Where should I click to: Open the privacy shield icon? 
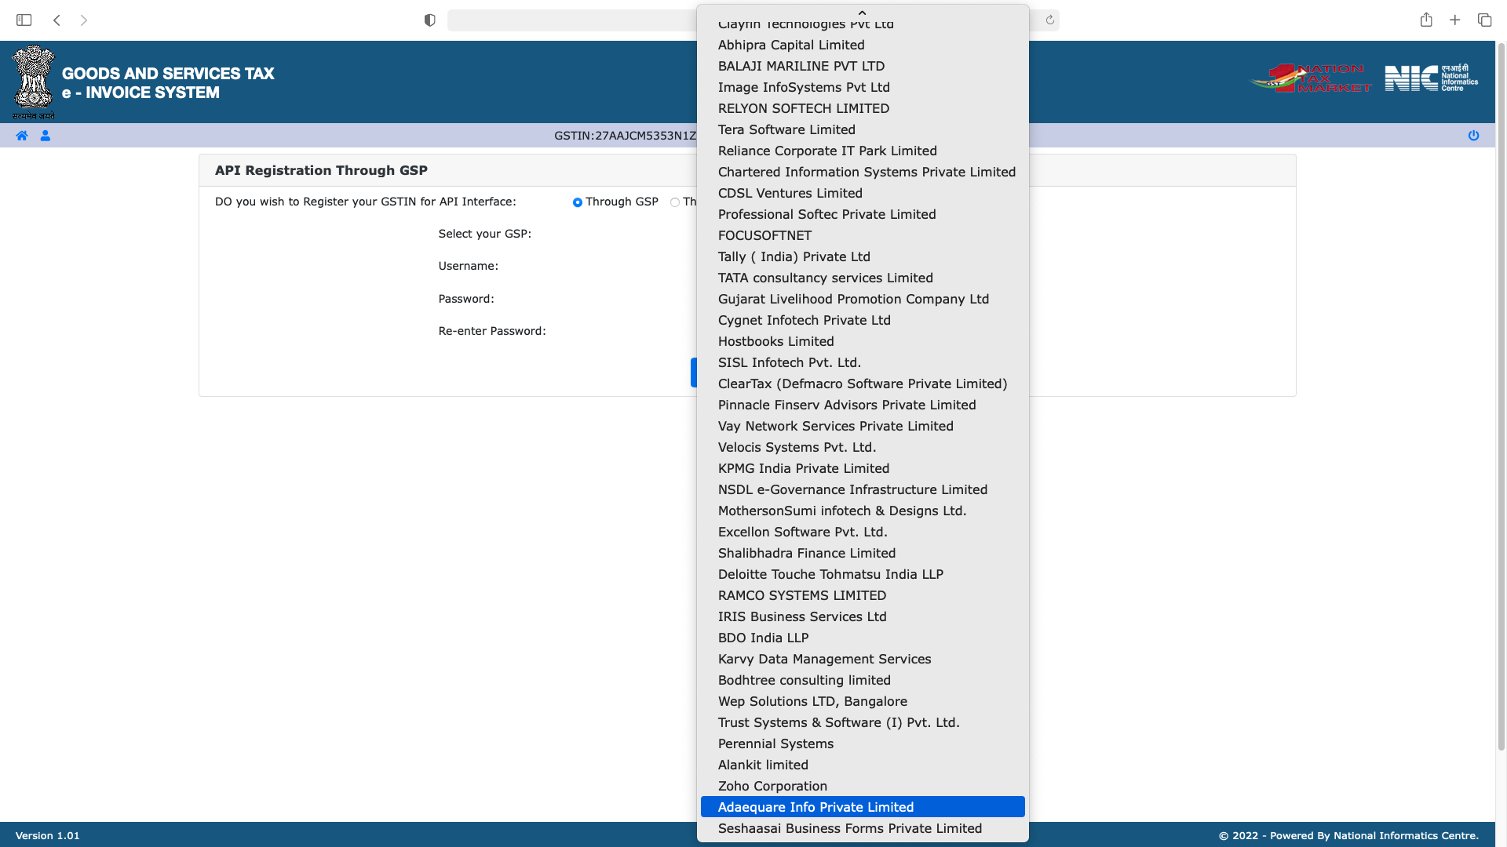pyautogui.click(x=429, y=20)
